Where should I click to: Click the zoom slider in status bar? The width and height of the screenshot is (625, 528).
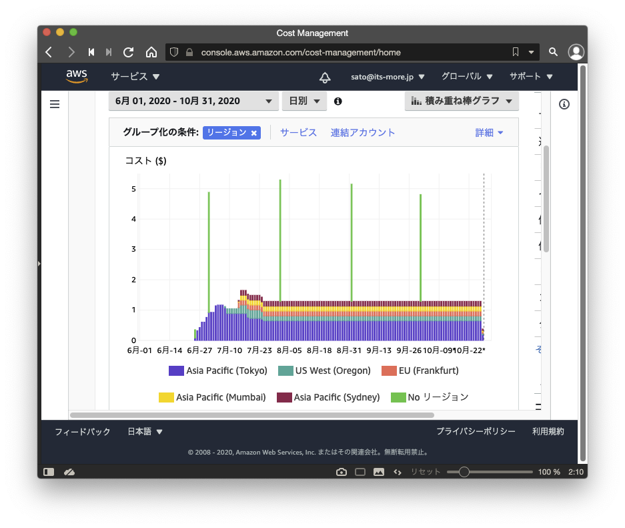click(x=464, y=472)
